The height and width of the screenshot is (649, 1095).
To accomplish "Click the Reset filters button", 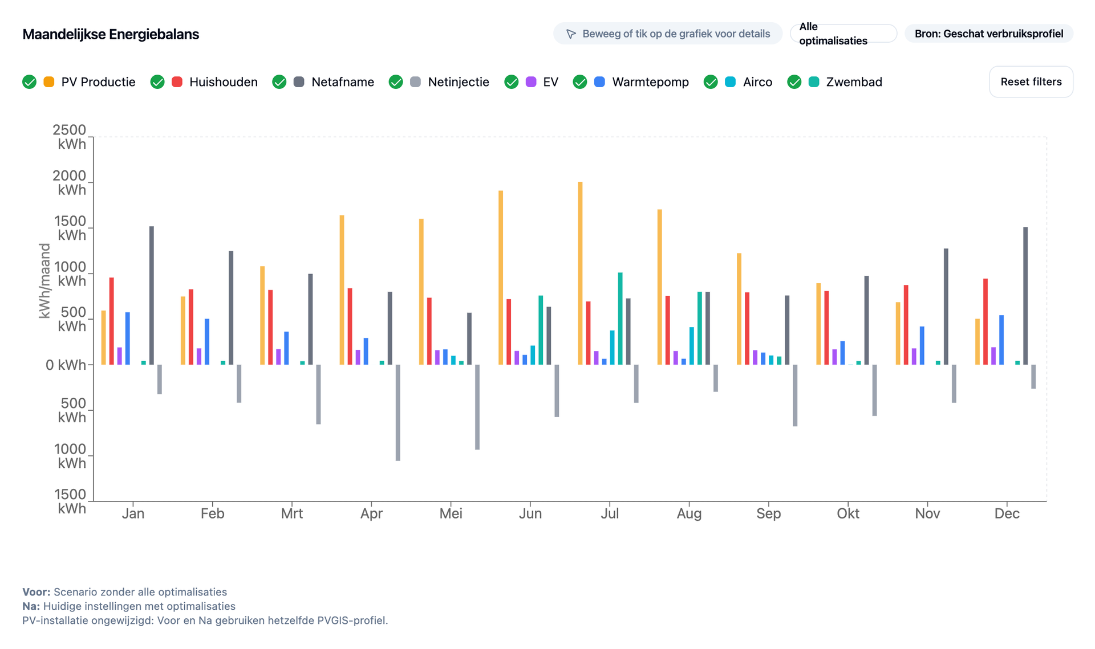I will point(1031,81).
